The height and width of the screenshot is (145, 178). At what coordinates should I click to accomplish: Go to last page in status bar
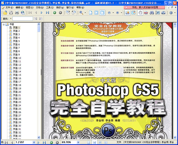pyautogui.click(x=44, y=142)
